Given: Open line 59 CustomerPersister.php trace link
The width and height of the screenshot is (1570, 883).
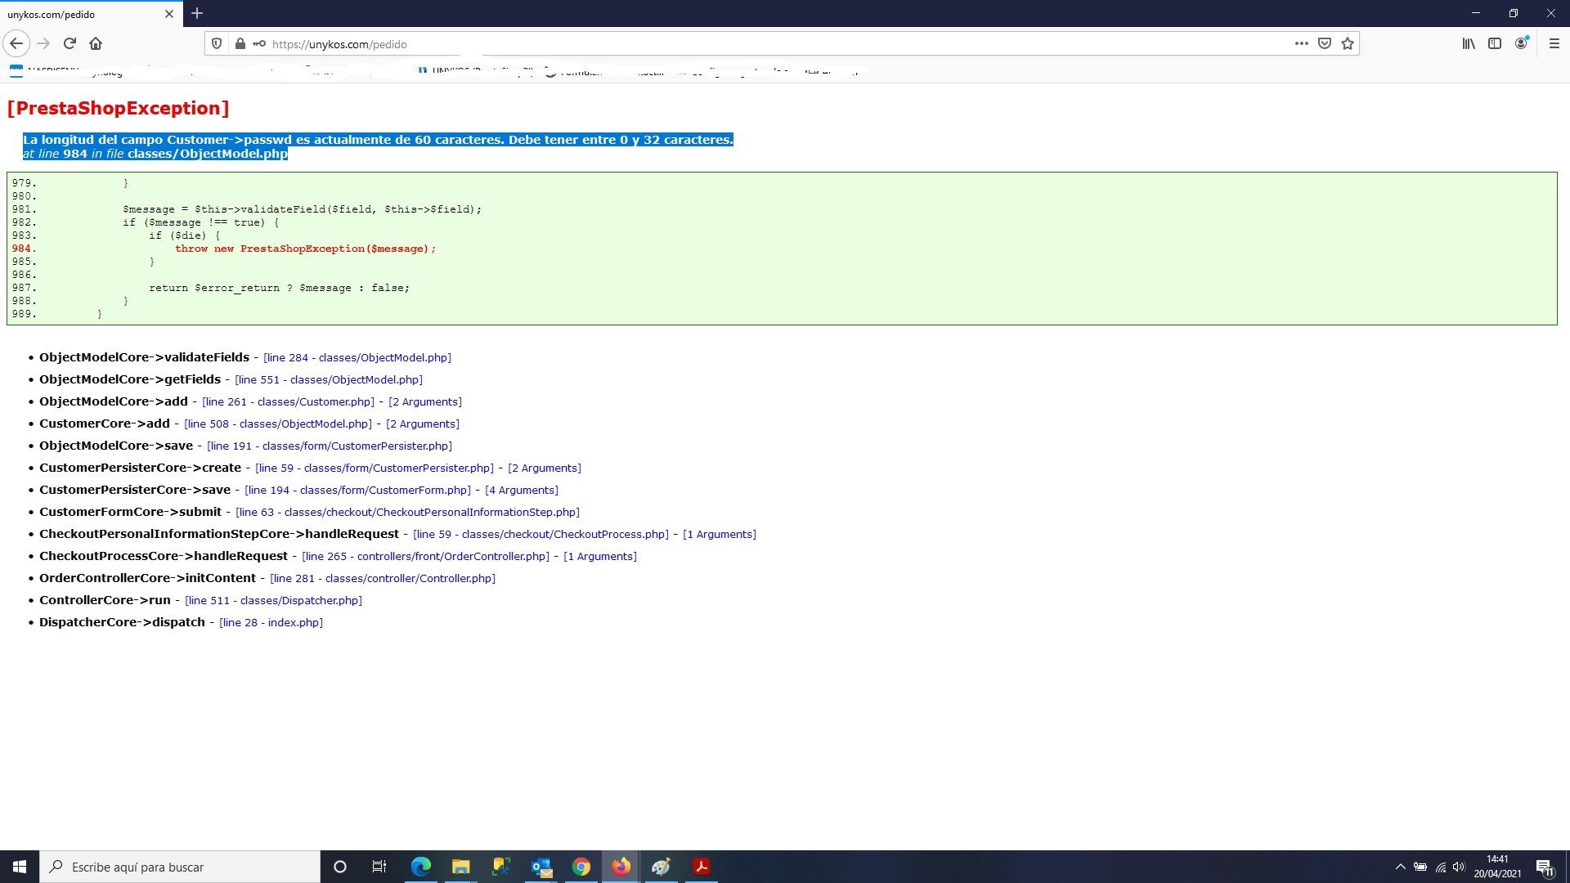Looking at the screenshot, I should click(375, 468).
